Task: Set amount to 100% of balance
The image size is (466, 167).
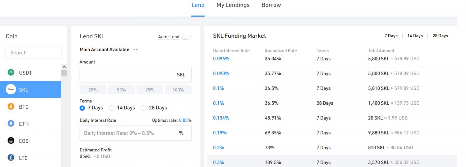Action: (x=178, y=90)
